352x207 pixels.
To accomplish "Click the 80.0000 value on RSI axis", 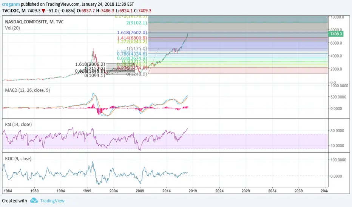I will click(337, 131).
